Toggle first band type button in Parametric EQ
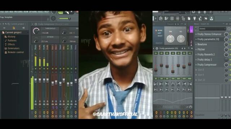 click(156, 53)
